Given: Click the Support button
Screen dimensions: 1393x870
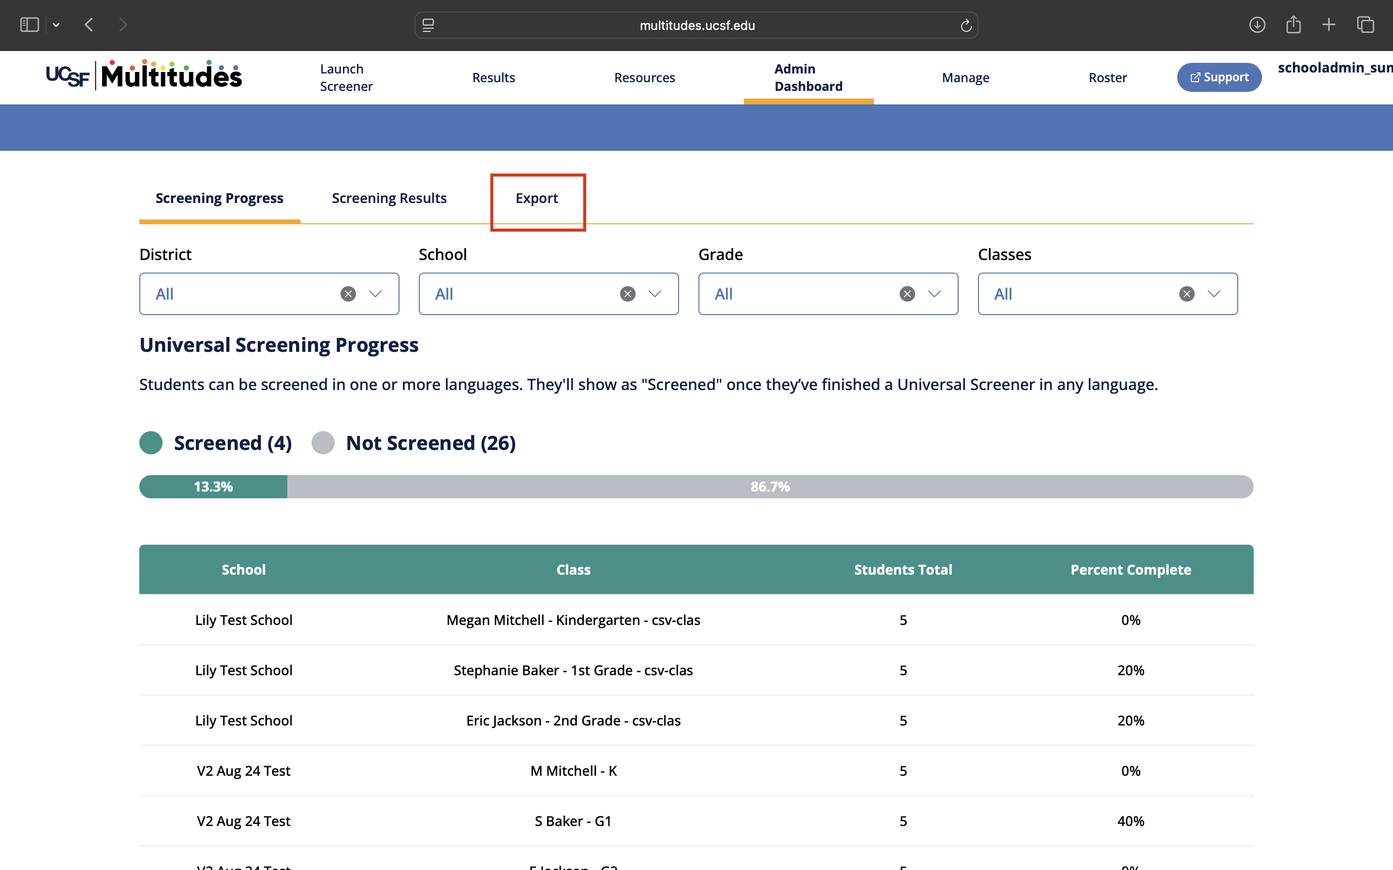Looking at the screenshot, I should point(1219,77).
